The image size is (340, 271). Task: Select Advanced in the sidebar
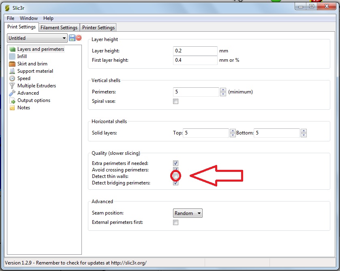(28, 93)
